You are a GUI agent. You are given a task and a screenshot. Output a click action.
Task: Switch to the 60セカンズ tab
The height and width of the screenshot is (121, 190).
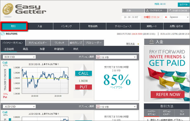click(76, 43)
